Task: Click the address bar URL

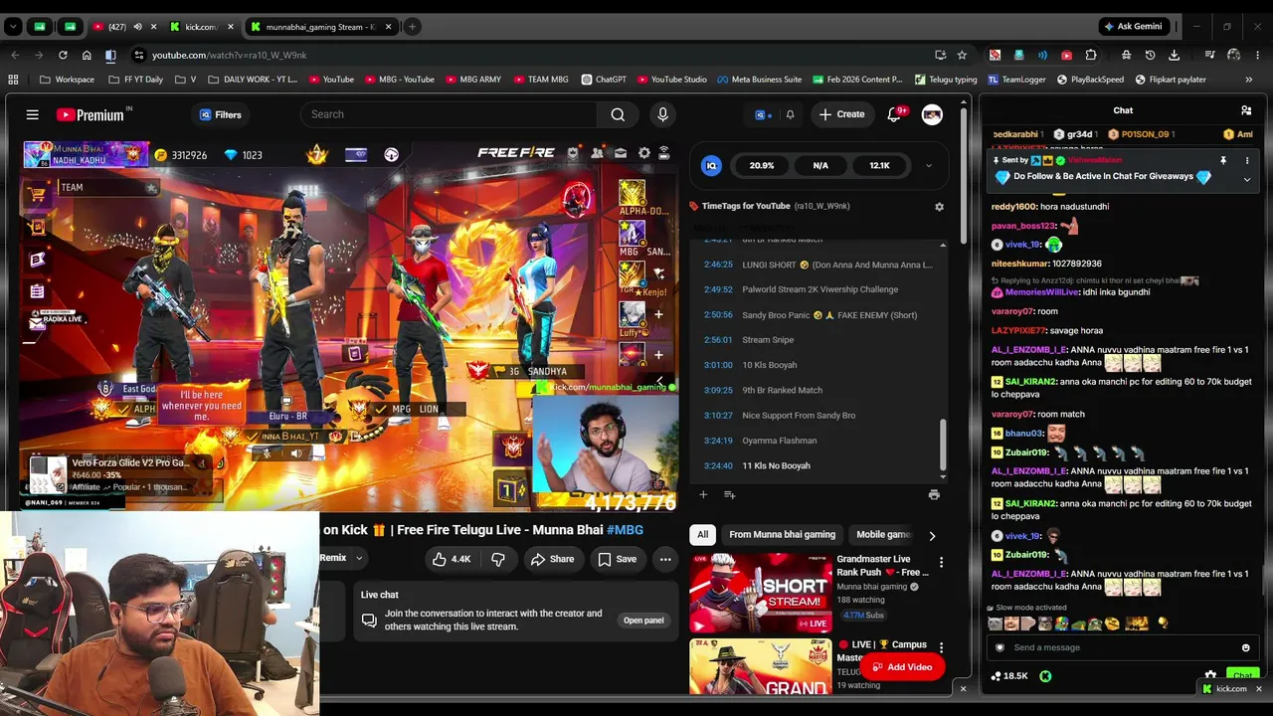Action: [229, 55]
